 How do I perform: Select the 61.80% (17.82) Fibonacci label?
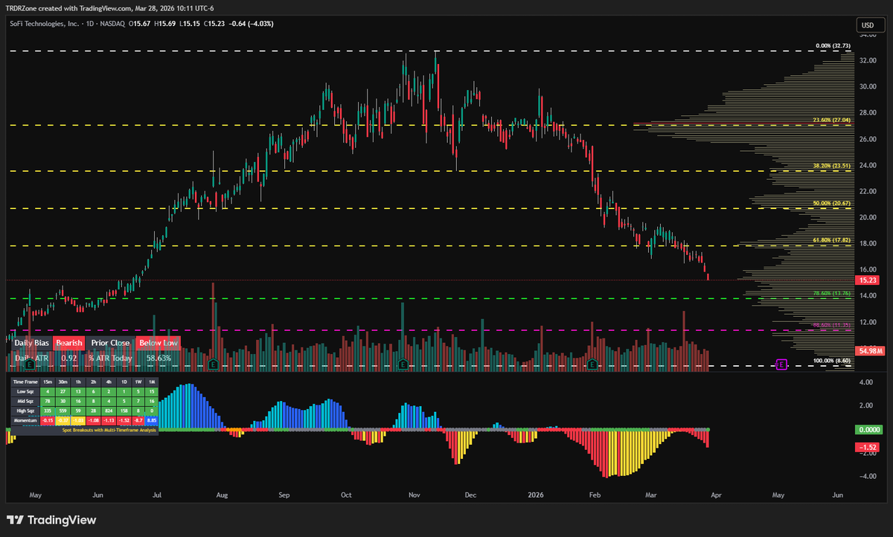click(x=832, y=240)
